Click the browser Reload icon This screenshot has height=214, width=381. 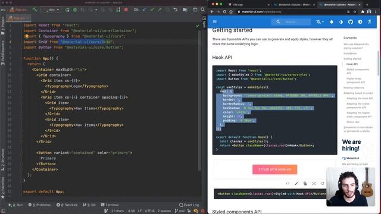pos(224,12)
